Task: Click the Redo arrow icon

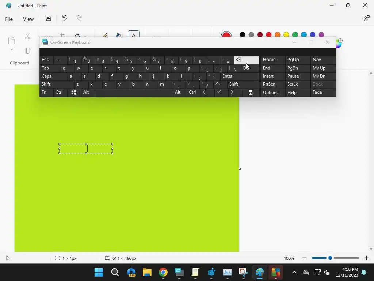Action: click(x=79, y=18)
